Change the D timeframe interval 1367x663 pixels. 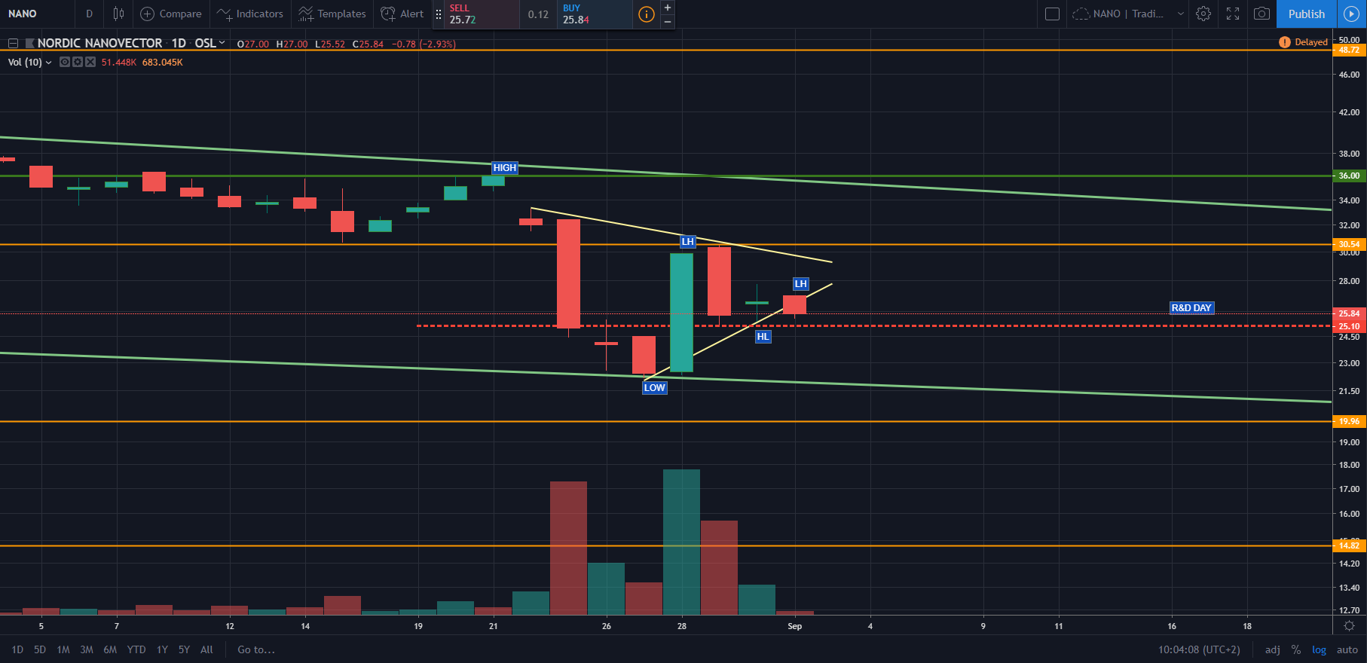click(x=89, y=14)
